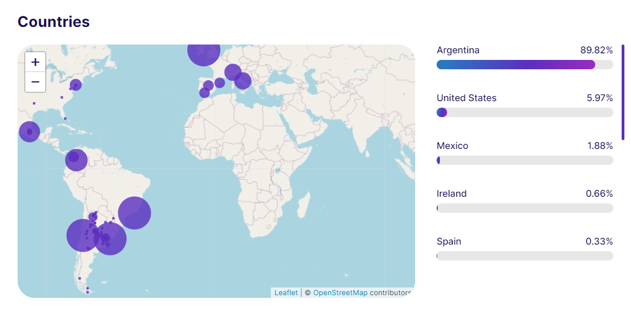
Task: Click the country list vertical scrollbar
Action: coord(623,92)
